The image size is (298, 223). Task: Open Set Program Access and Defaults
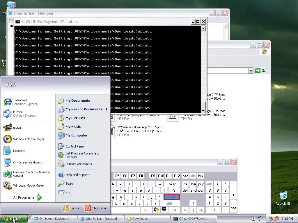79,155
